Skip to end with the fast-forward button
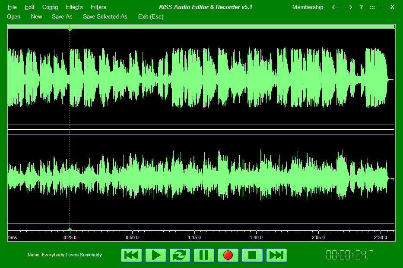The image size is (403, 268). [x=276, y=255]
